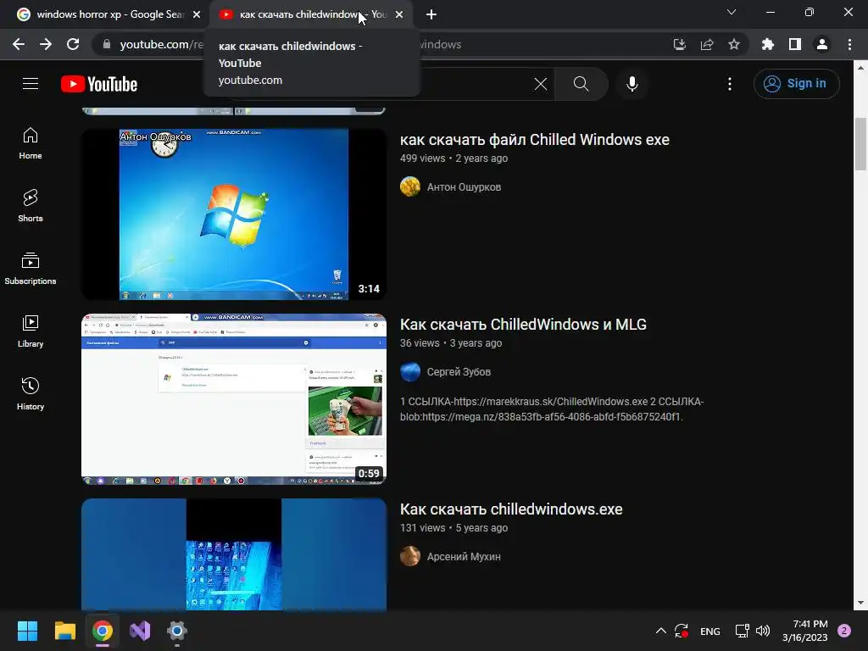The width and height of the screenshot is (868, 651).
Task: Reload the current page
Action: [x=73, y=44]
